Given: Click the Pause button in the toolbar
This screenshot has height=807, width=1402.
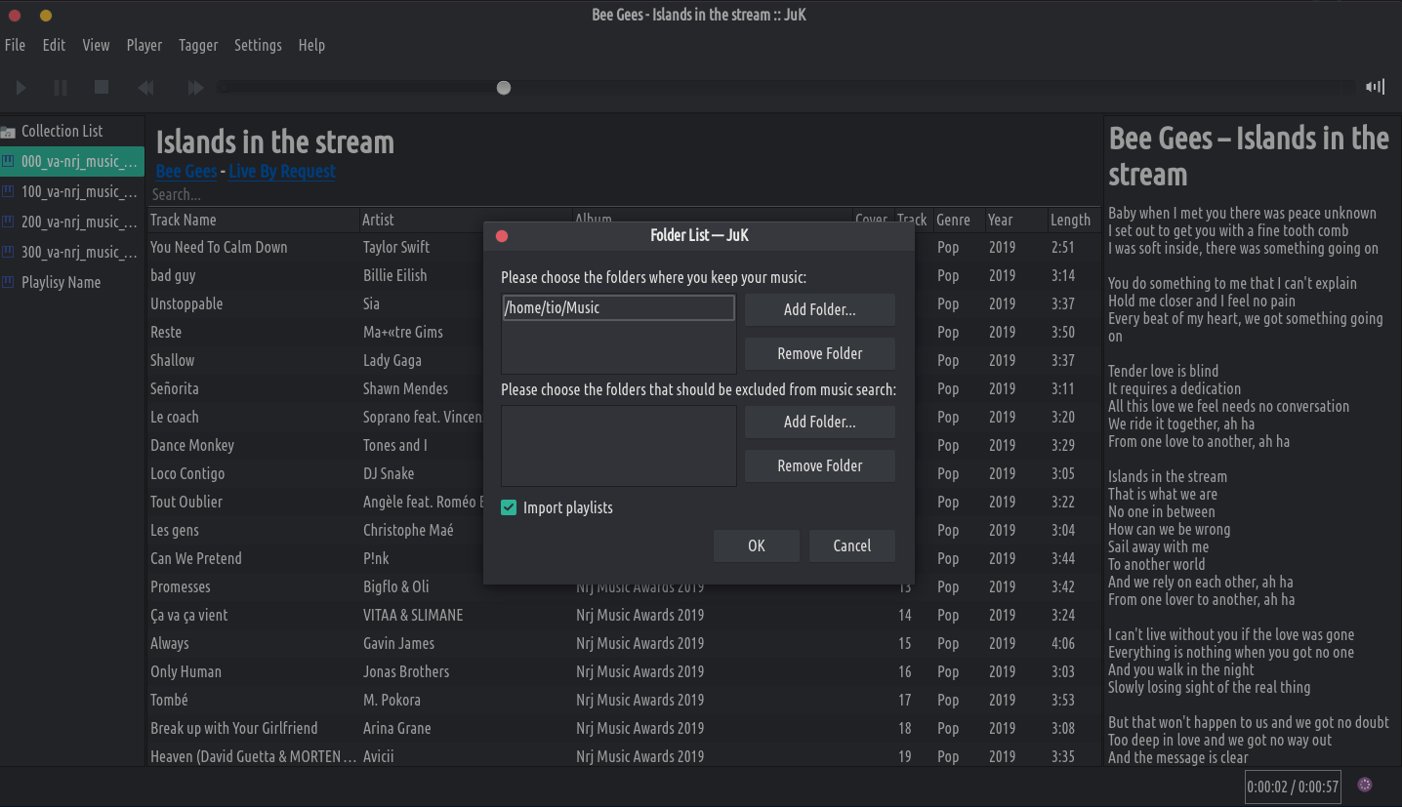Looking at the screenshot, I should click(61, 88).
